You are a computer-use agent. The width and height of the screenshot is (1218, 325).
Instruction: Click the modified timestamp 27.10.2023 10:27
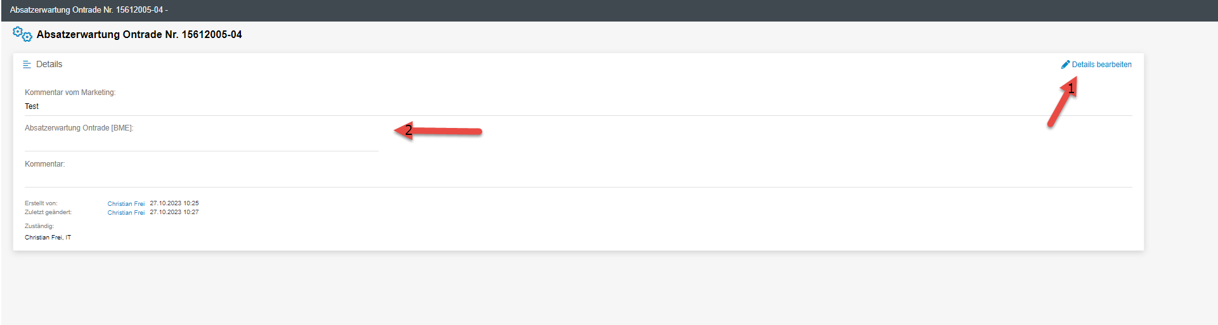(174, 212)
